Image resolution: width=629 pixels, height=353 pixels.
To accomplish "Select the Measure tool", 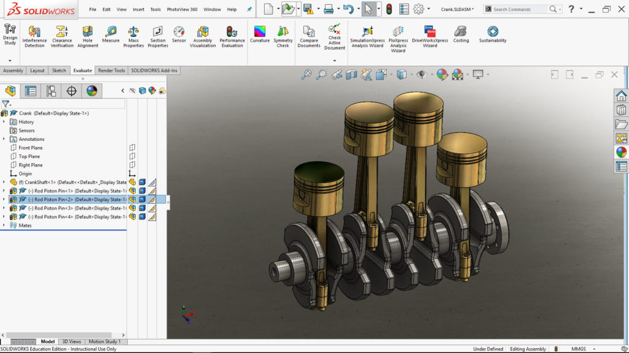I will 111,36.
